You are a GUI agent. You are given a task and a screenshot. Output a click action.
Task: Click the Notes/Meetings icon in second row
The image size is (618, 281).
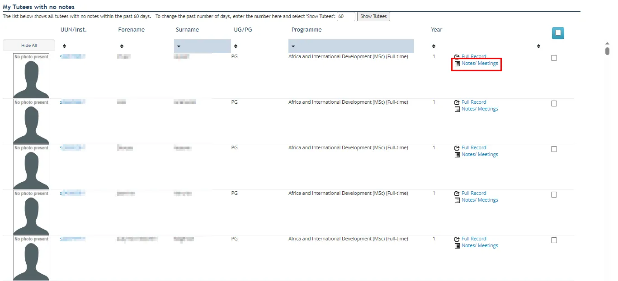457,109
